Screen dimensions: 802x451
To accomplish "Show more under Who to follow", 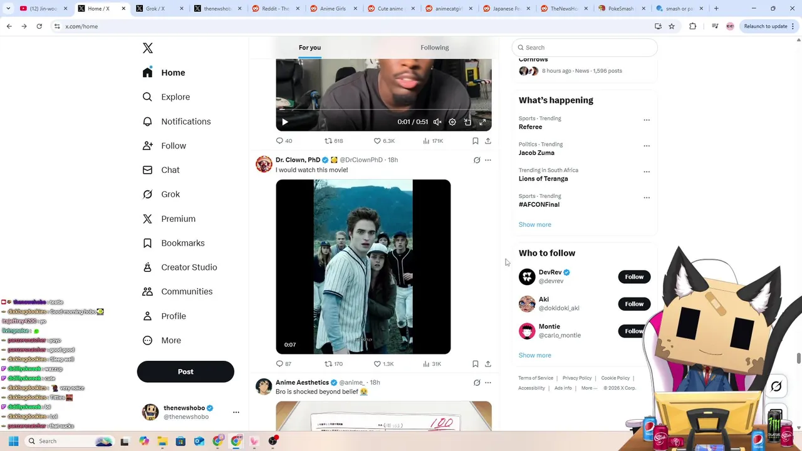I will [x=535, y=355].
